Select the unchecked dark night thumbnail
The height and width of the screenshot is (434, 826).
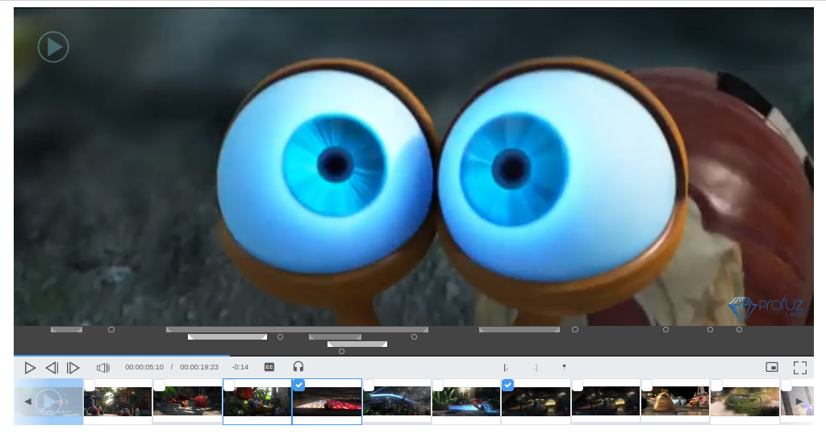[606, 403]
